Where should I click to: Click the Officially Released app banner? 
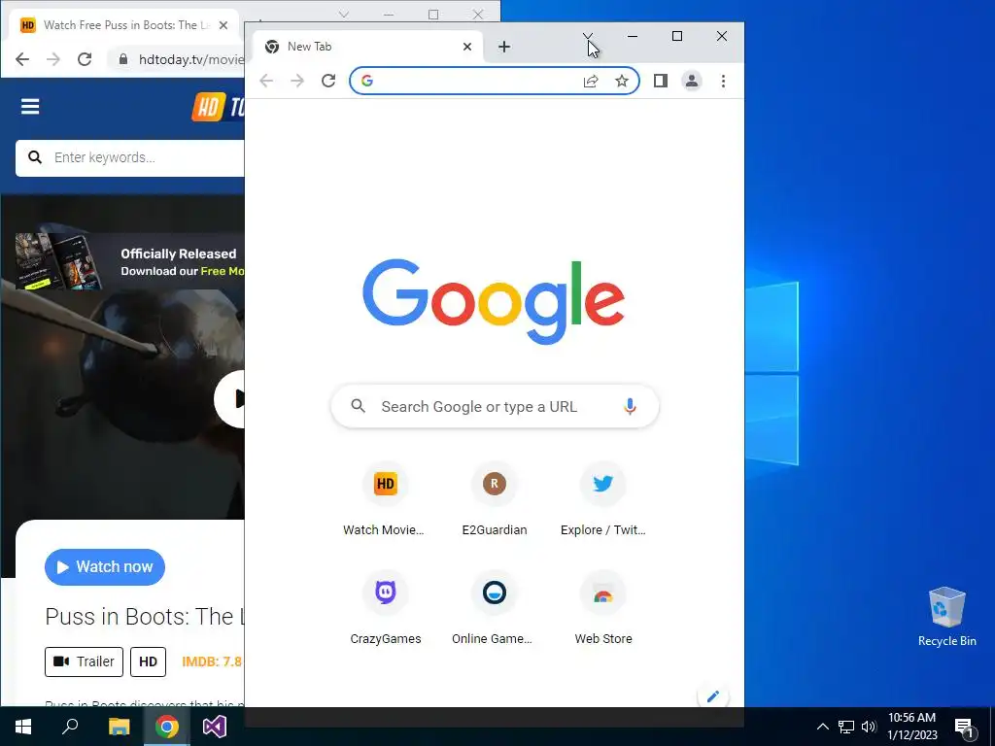click(x=130, y=261)
